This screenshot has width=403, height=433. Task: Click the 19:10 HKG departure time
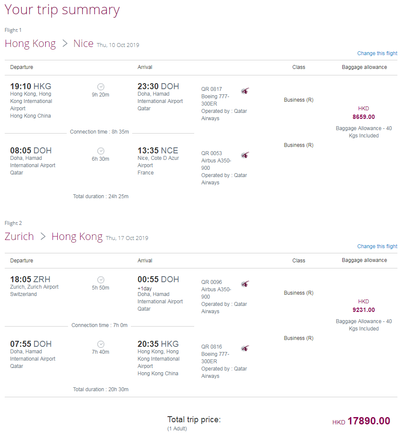31,86
